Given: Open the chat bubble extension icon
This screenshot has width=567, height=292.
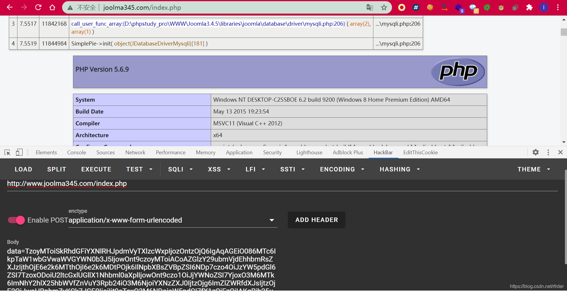Looking at the screenshot, I should [x=473, y=8].
